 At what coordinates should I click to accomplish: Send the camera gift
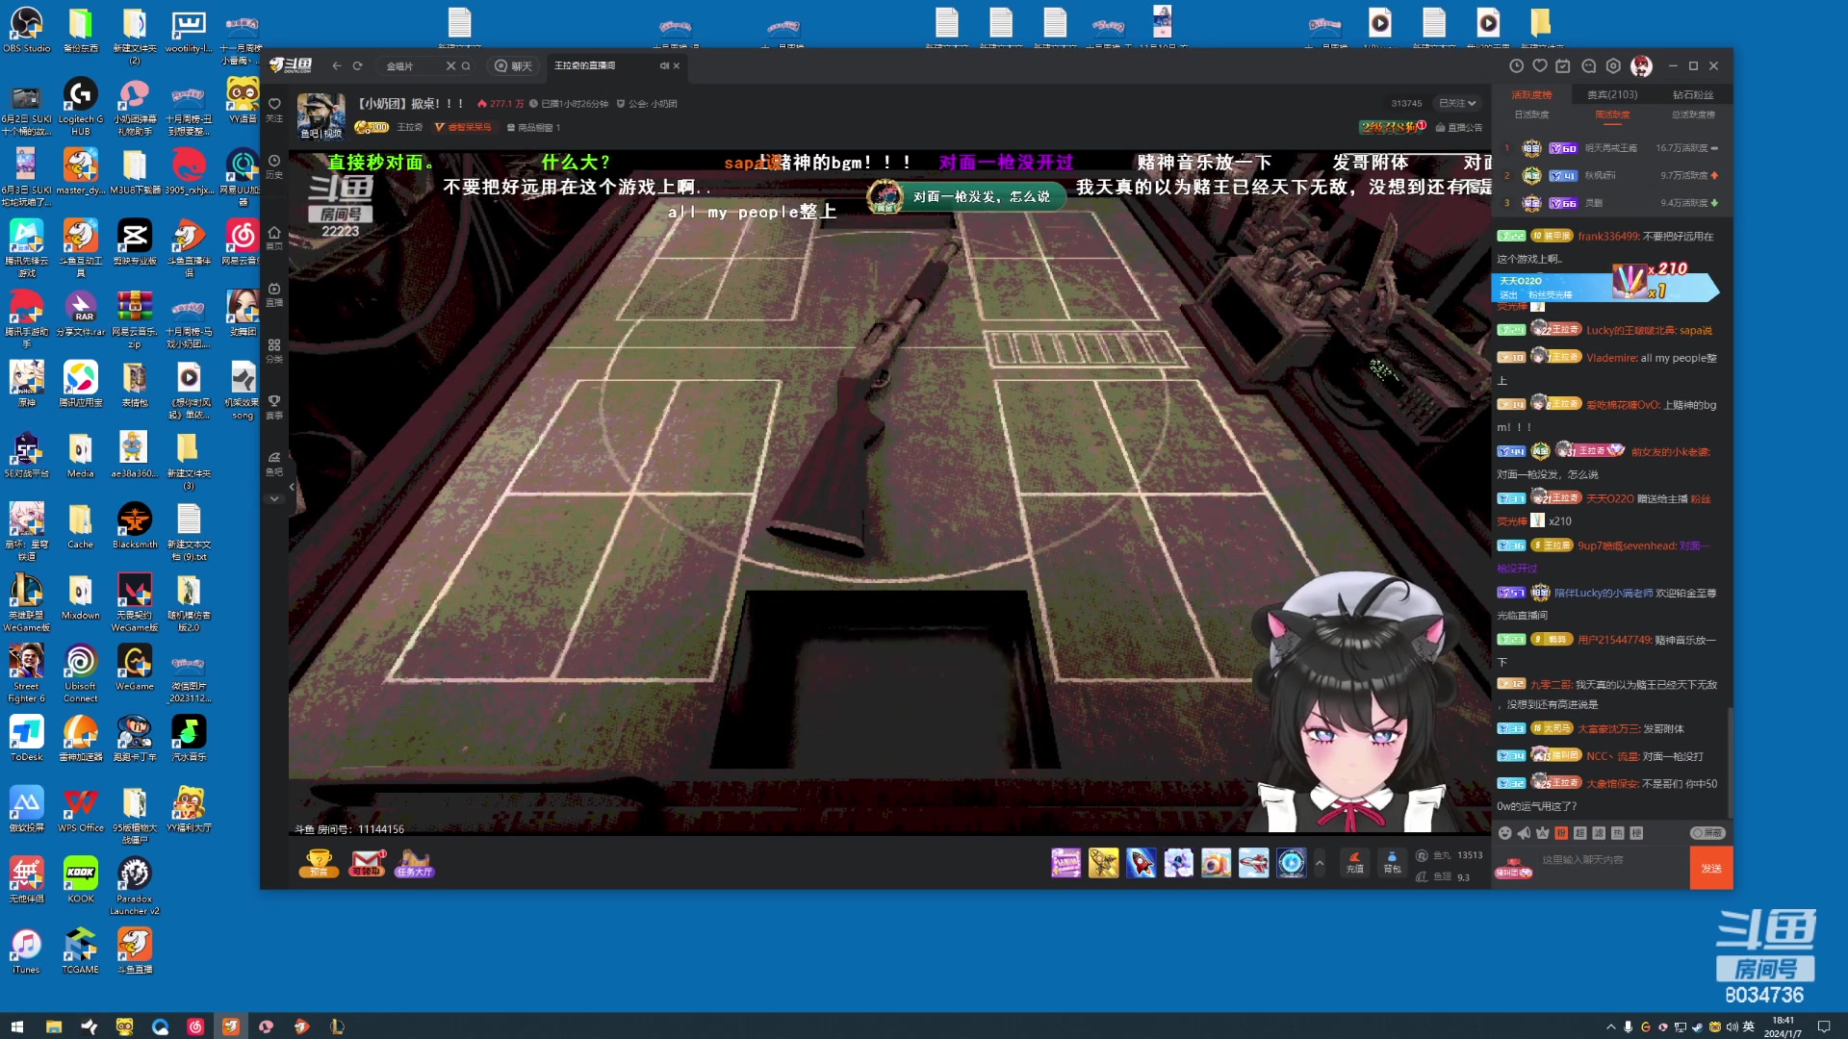pos(1216,863)
